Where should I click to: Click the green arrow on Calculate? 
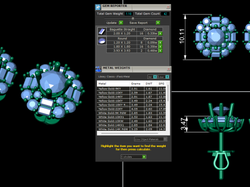144,157
